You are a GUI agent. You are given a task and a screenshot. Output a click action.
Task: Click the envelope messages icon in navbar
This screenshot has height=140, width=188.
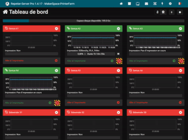pos(146,3)
